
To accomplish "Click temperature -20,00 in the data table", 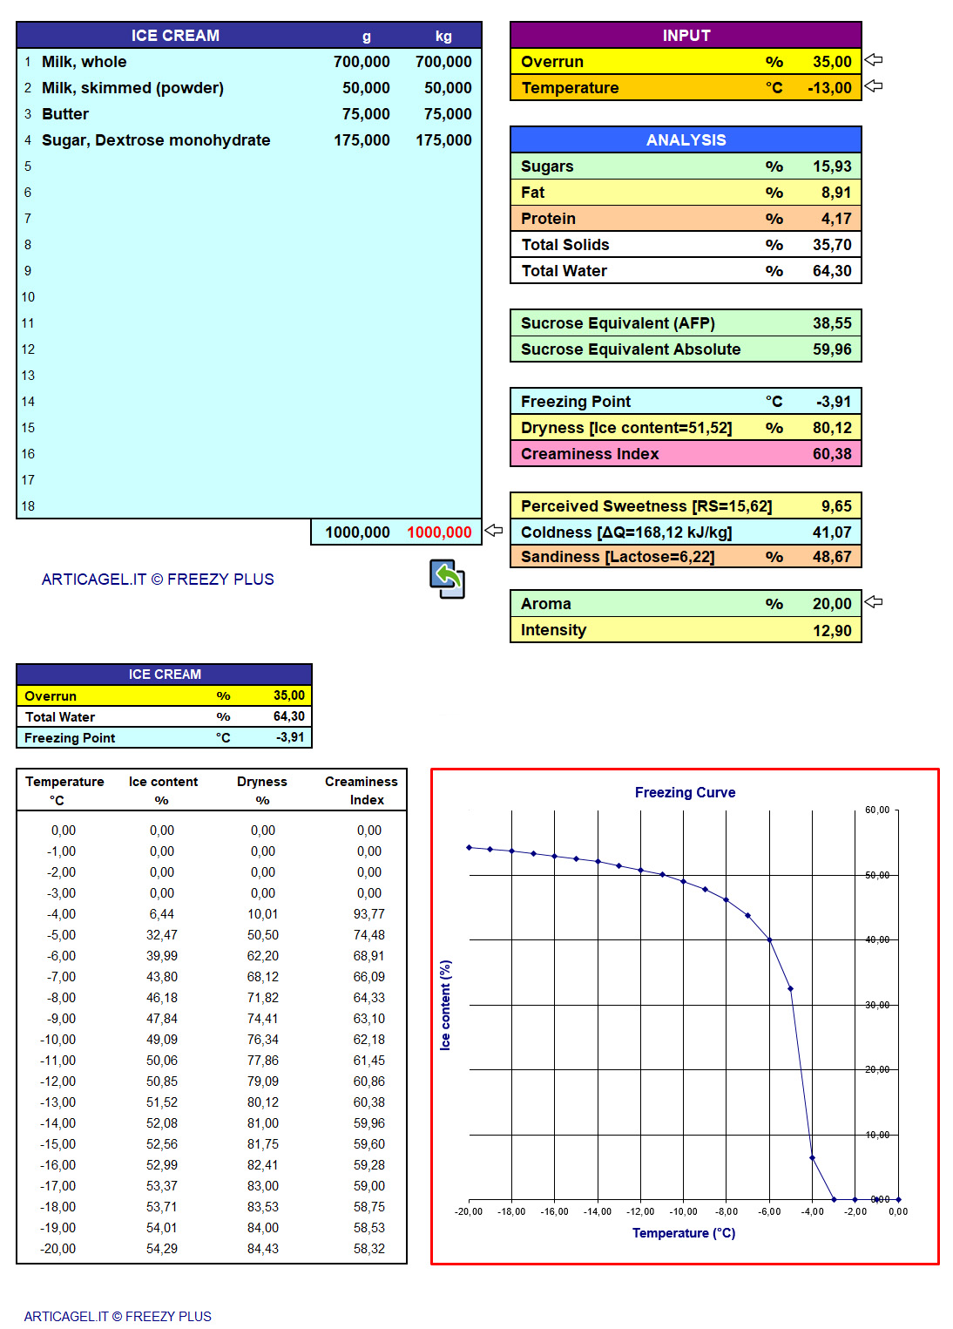I will (x=57, y=1249).
